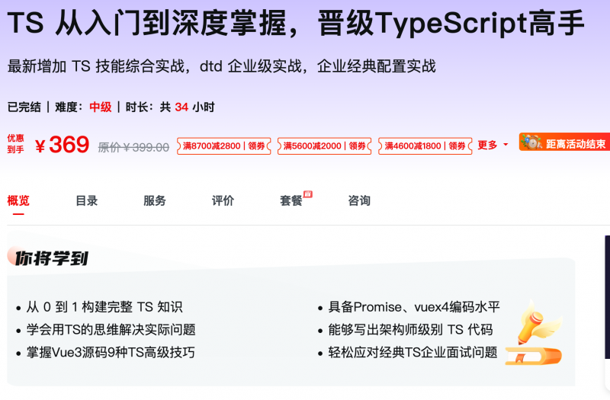Click the 原价 ¥399.00 original price
Viewport: 610px width, 400px height.
tap(133, 147)
